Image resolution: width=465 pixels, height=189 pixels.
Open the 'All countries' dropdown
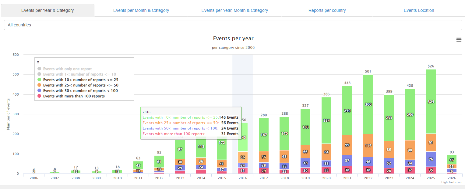233,25
